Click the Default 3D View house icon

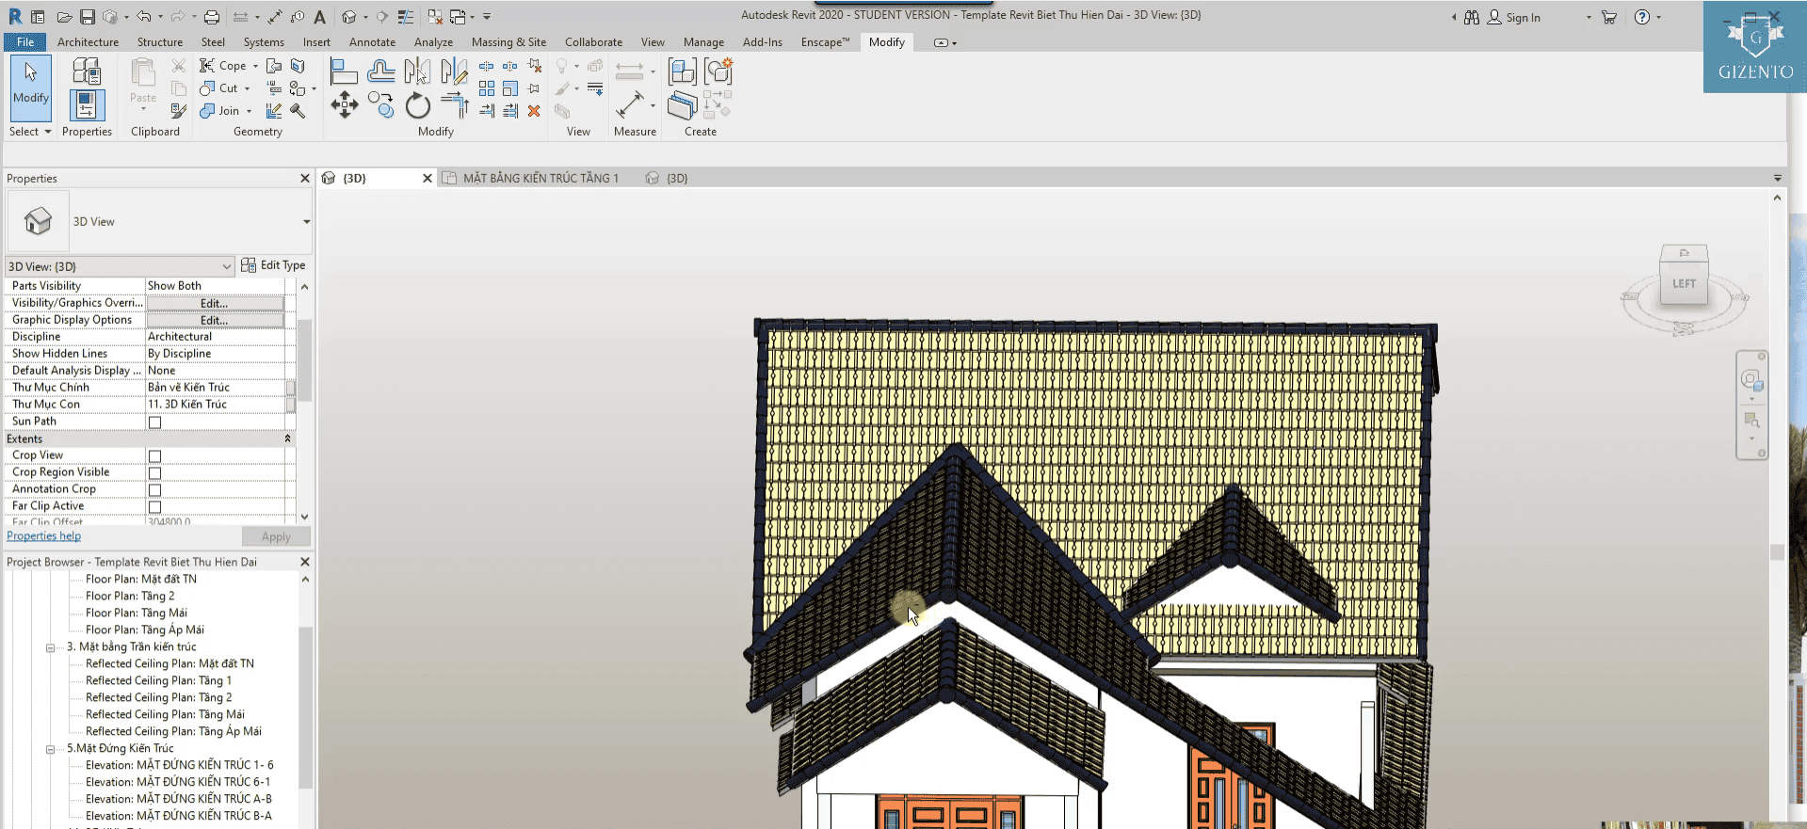point(349,17)
